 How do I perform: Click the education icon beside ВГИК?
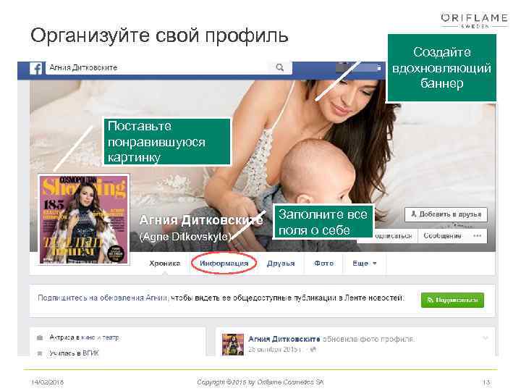point(40,353)
